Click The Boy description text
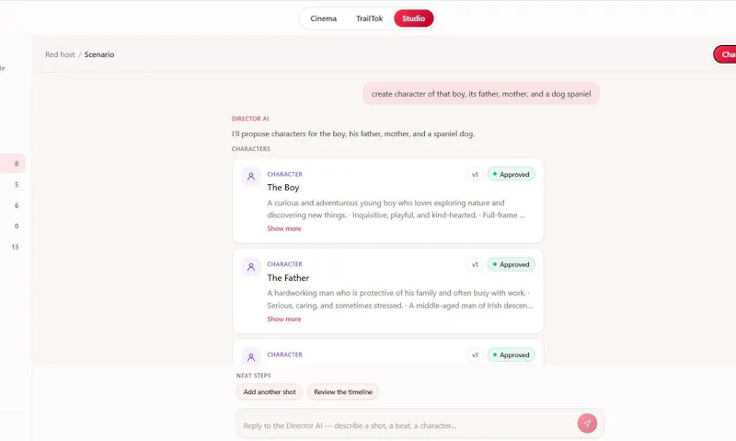 point(397,209)
